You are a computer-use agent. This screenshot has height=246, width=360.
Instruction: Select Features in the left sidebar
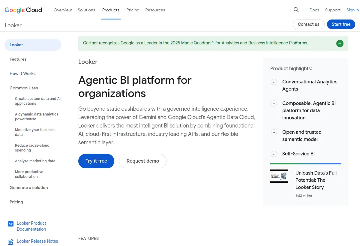point(18,59)
